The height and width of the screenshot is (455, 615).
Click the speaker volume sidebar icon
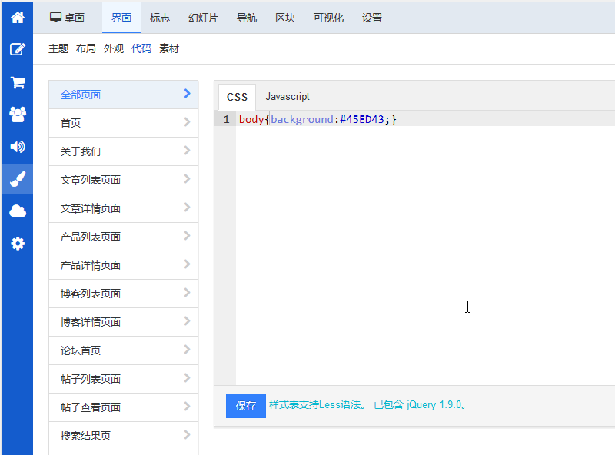[17, 147]
